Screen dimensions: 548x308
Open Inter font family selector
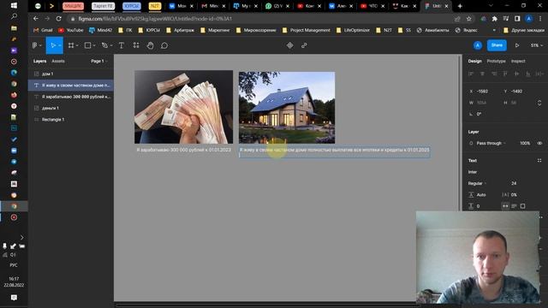(473, 172)
